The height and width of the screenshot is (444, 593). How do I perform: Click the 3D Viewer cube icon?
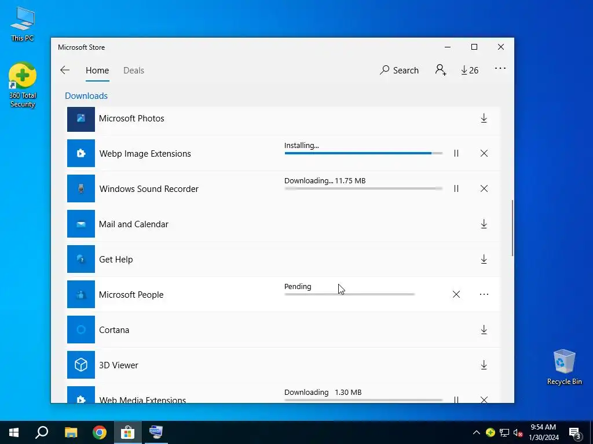pyautogui.click(x=81, y=365)
